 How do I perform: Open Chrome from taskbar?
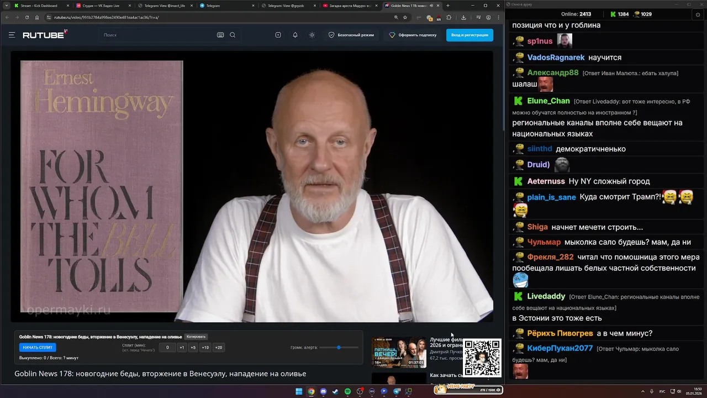coord(311,391)
